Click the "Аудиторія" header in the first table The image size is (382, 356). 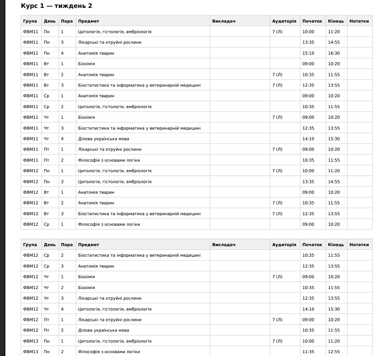[284, 21]
